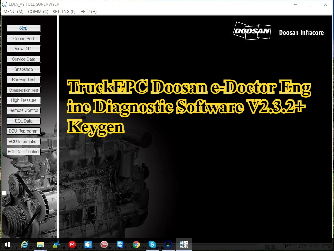The image size is (334, 251).
Task: Launch the red M app in taskbar
Action: point(72,244)
